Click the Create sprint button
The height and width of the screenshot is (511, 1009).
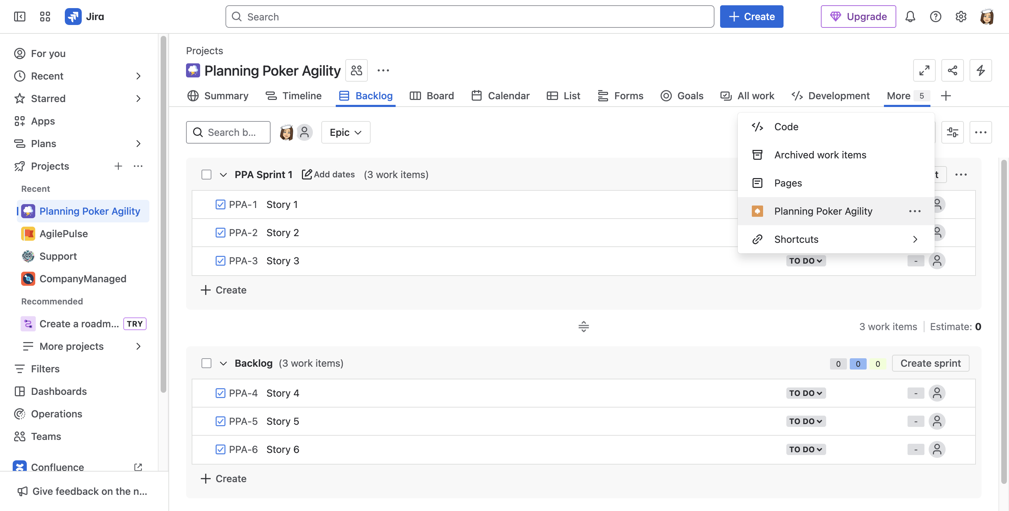(930, 363)
